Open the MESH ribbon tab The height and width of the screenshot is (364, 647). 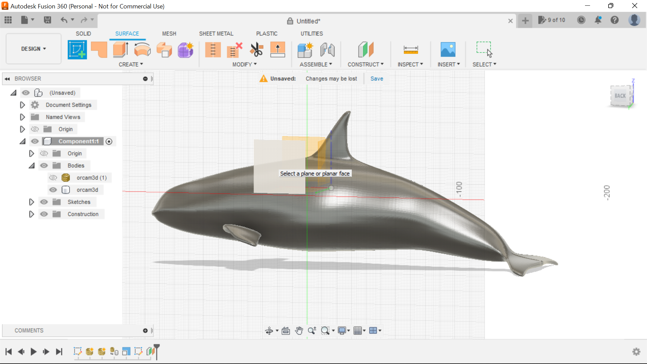point(169,33)
